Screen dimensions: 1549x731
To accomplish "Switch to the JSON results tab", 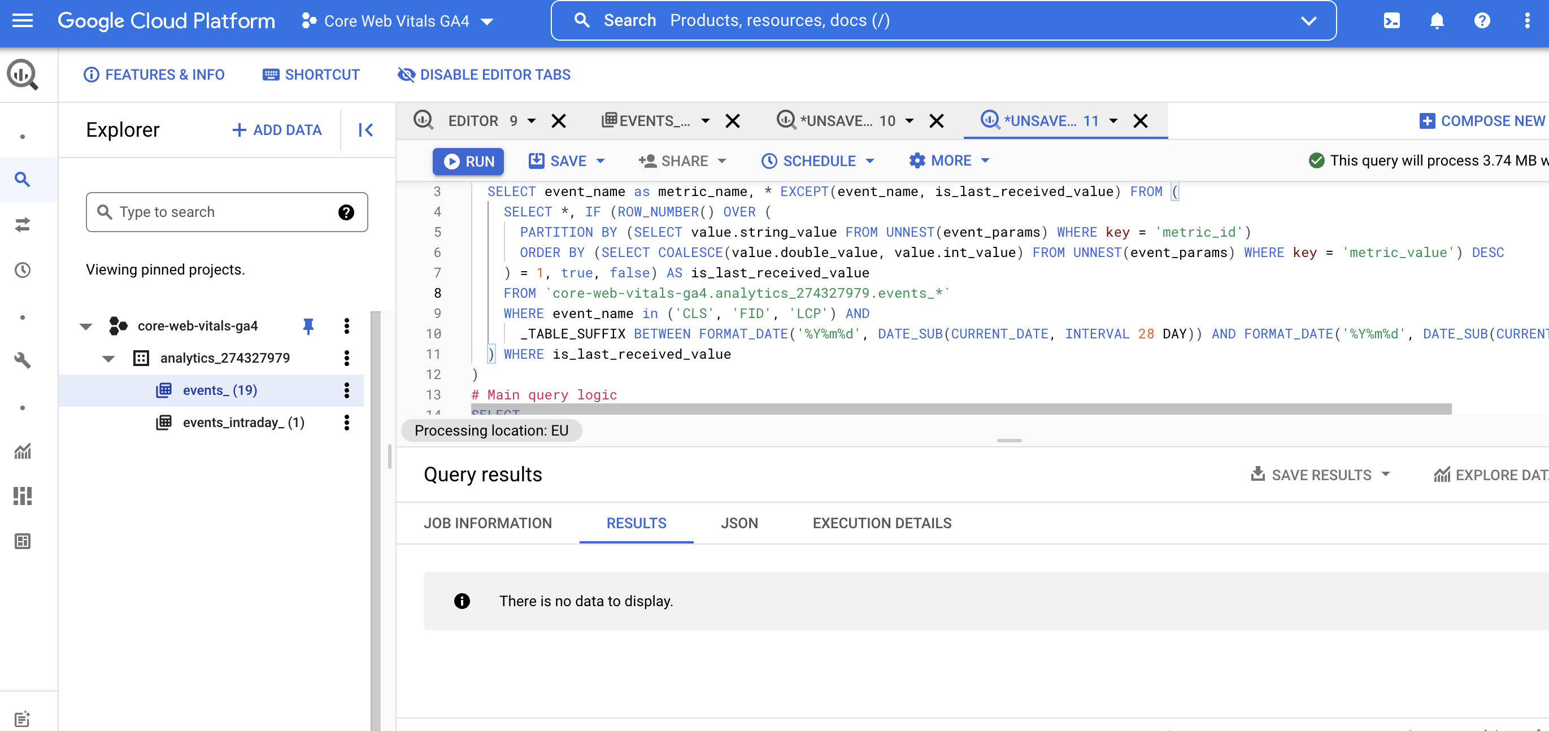I will [x=739, y=523].
